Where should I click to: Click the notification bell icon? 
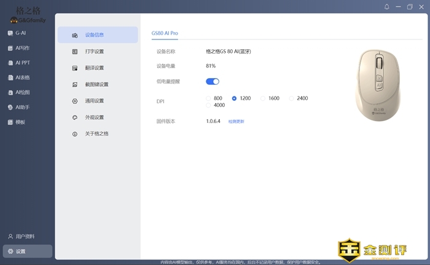tap(387, 7)
